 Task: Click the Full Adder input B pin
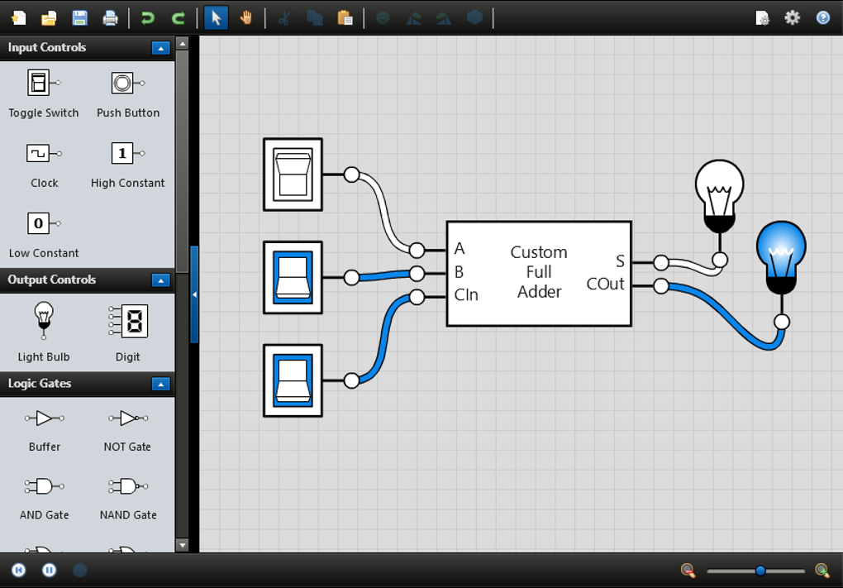coord(417,273)
